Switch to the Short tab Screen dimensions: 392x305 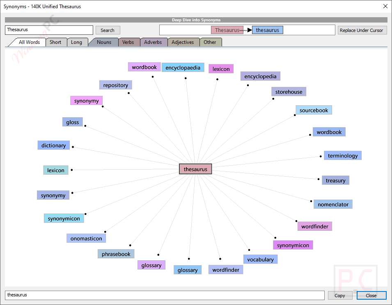pos(55,42)
